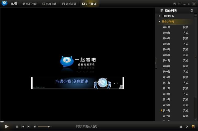Screen dimensions: 198x131
Task: Open the main menu dropdown in title bar
Action: pos(180,4)
